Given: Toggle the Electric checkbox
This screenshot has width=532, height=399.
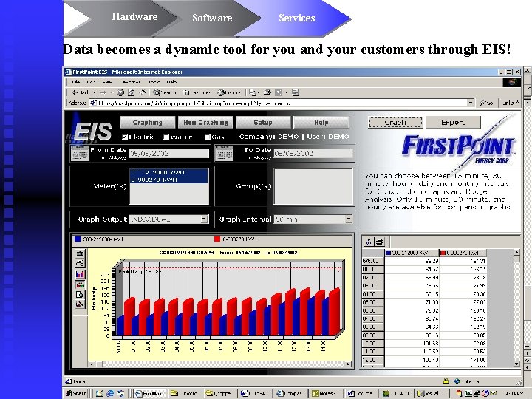Looking at the screenshot, I should (x=125, y=137).
